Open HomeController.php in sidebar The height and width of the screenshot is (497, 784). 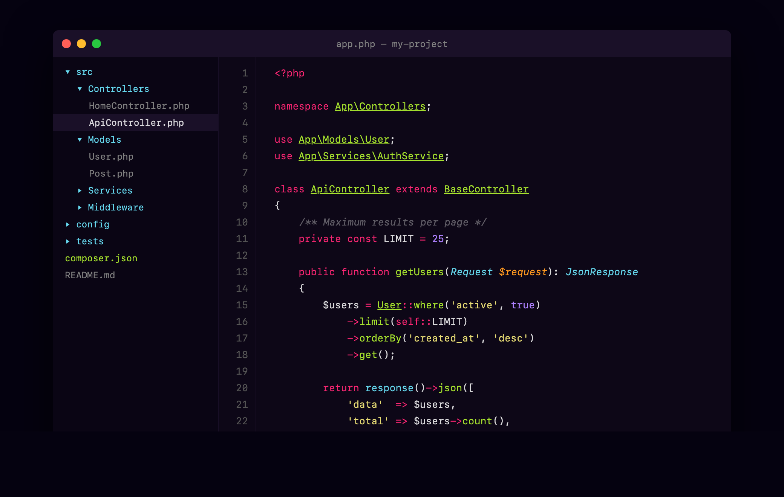(x=139, y=106)
